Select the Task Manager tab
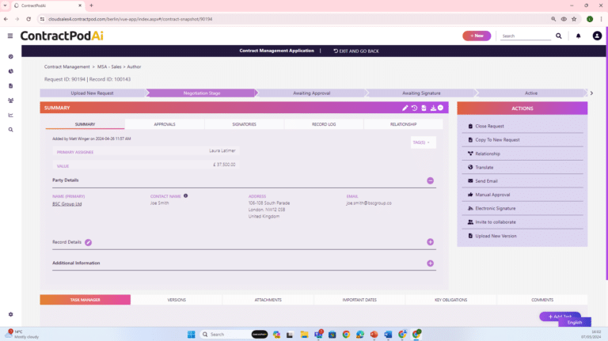 (85, 300)
